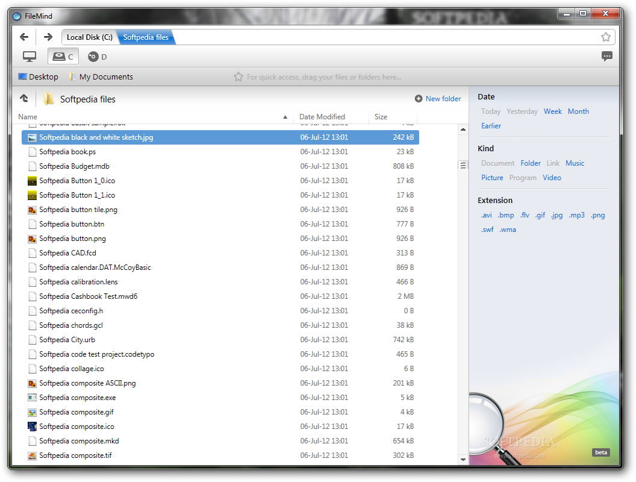Filter by extension .gif
The image size is (636, 482).
(540, 215)
